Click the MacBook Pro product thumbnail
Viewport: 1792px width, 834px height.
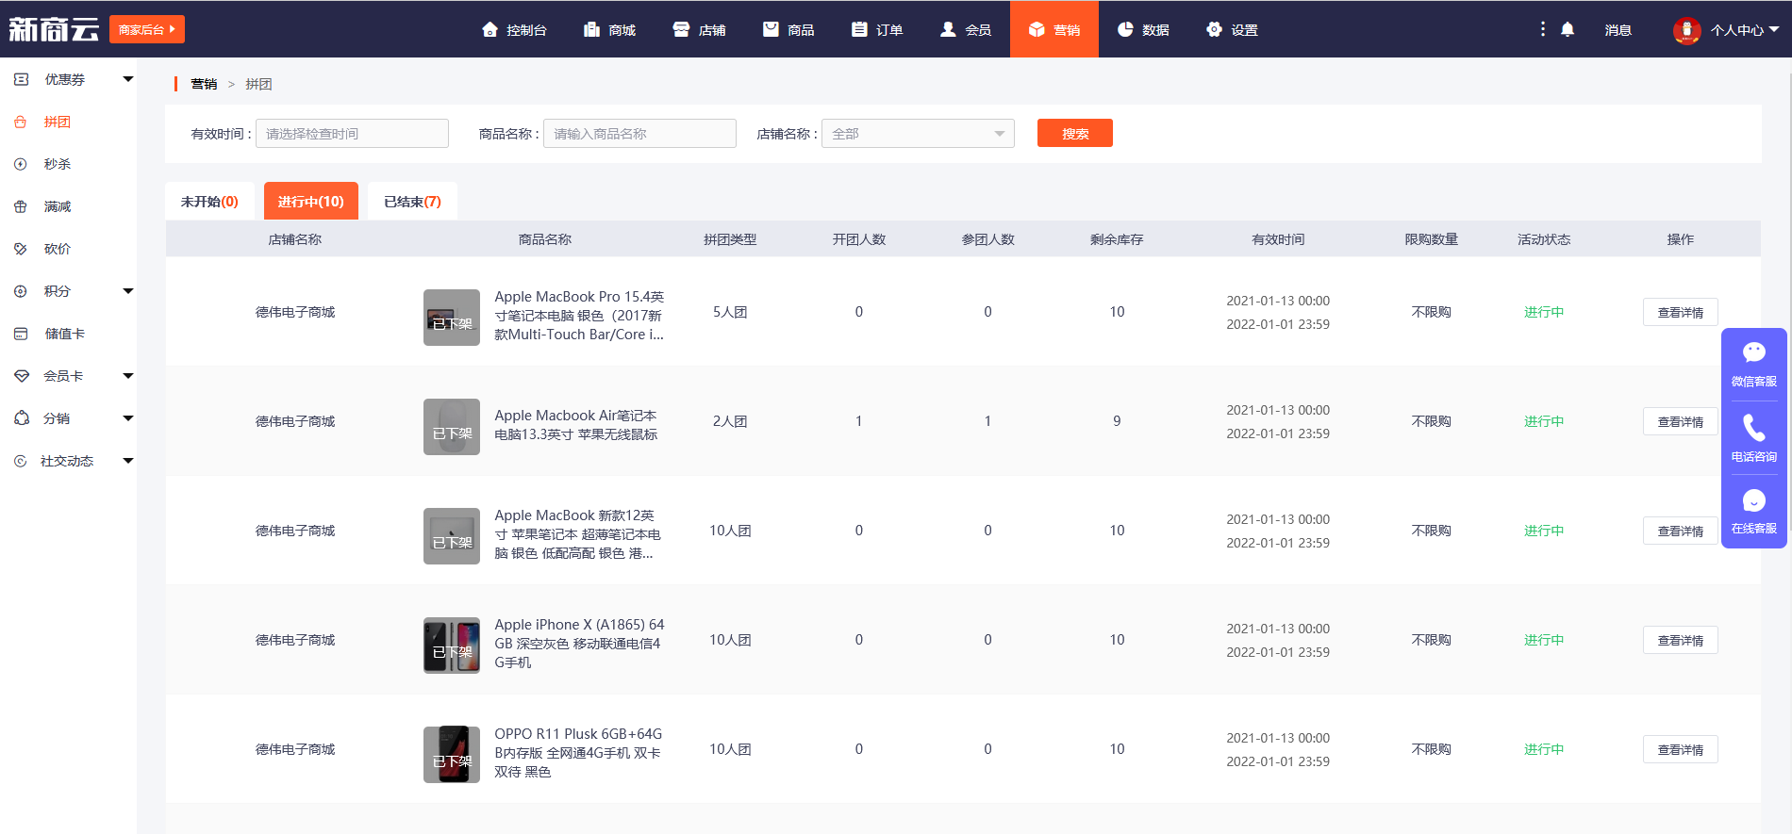[x=452, y=318]
